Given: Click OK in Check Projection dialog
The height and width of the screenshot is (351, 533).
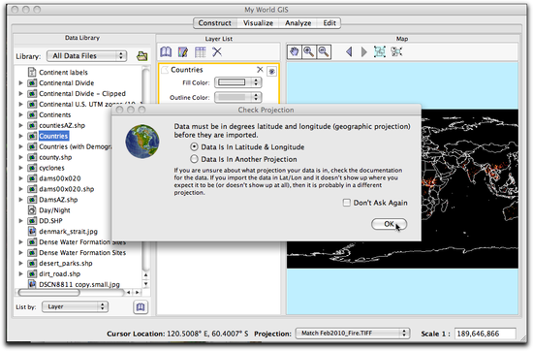Looking at the screenshot, I should pos(389,224).
